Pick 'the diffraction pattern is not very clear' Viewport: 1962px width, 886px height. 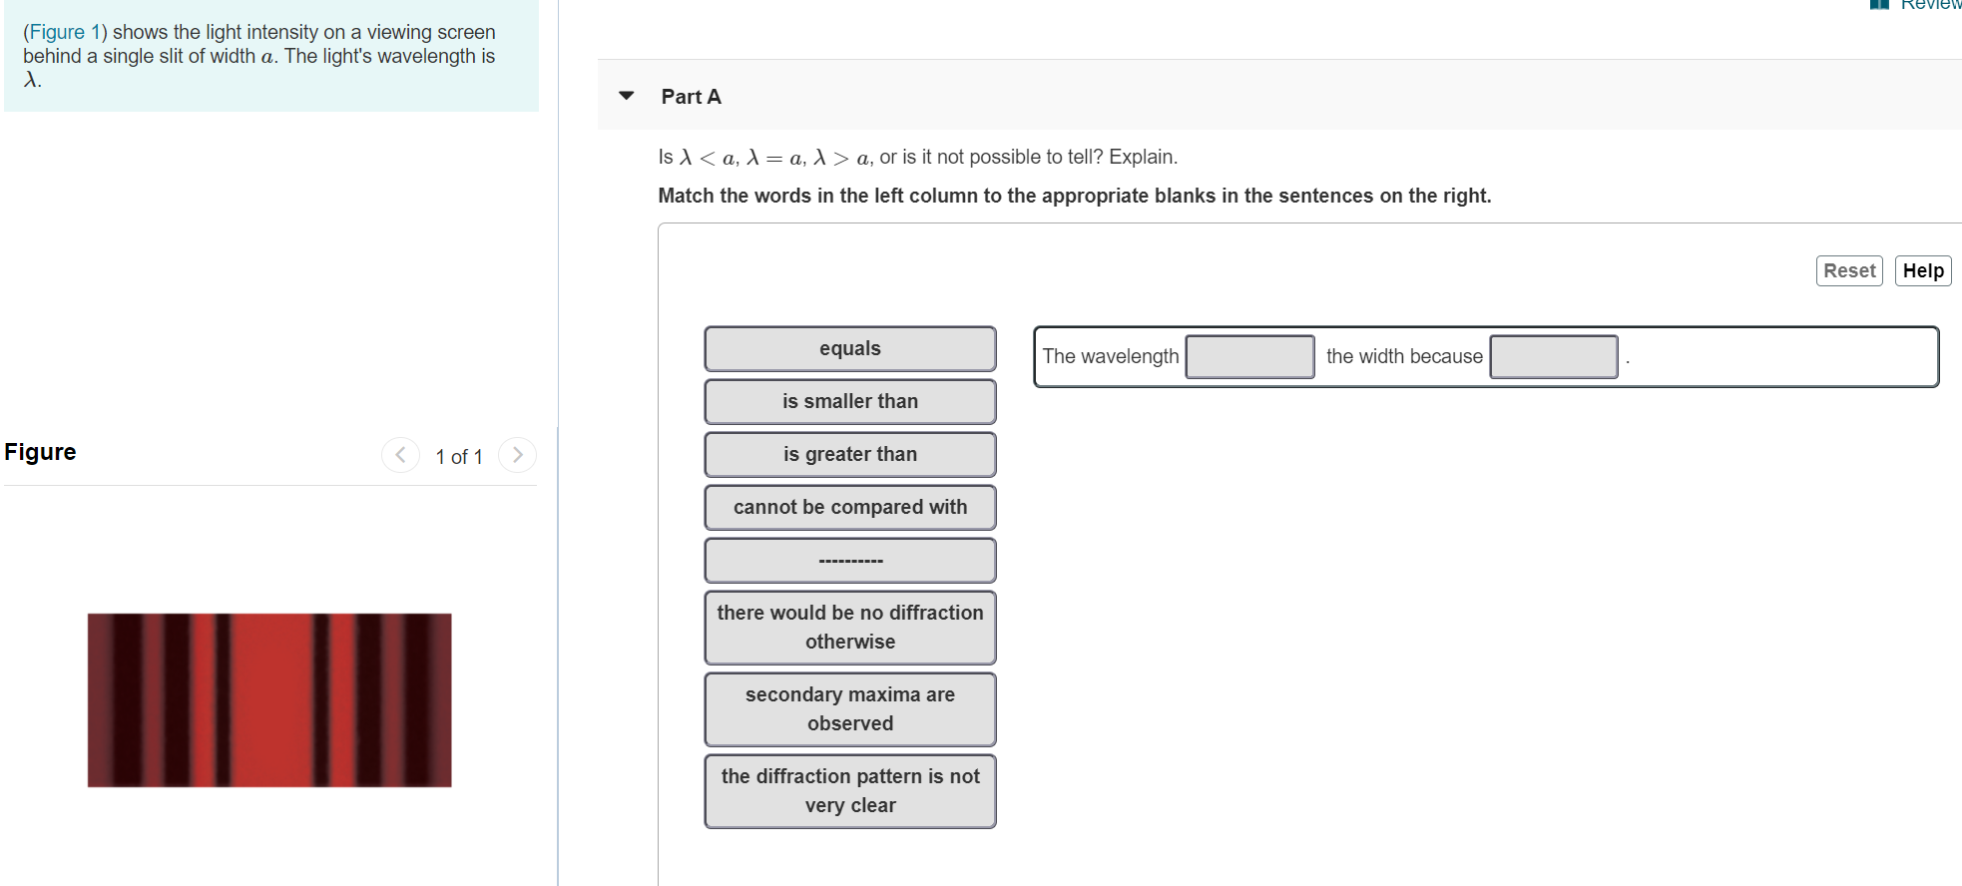pyautogui.click(x=849, y=790)
